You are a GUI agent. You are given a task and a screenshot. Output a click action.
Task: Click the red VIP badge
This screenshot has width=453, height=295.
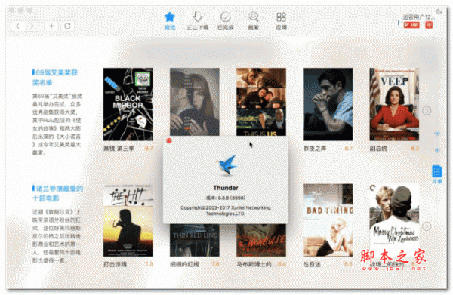click(411, 25)
